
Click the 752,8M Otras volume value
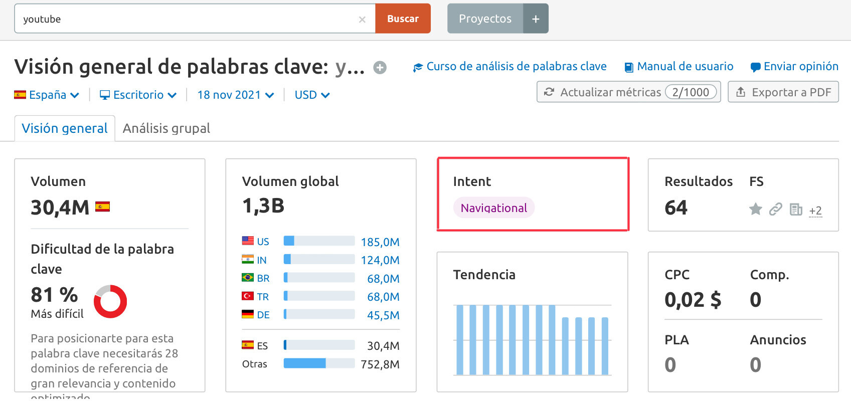380,364
